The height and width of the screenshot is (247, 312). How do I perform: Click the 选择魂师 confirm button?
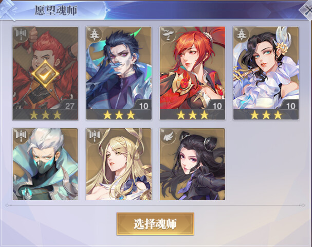(155, 224)
